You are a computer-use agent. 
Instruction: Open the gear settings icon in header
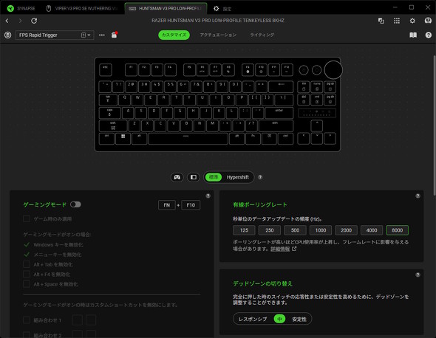click(412, 21)
